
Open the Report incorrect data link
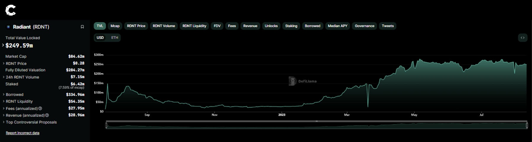point(22,133)
